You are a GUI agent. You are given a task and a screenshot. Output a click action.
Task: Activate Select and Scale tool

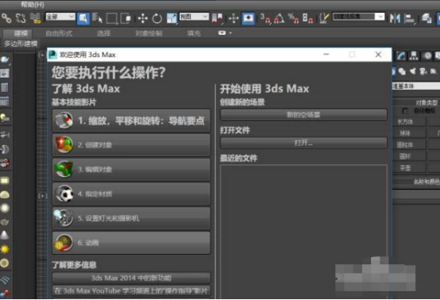tap(172, 18)
